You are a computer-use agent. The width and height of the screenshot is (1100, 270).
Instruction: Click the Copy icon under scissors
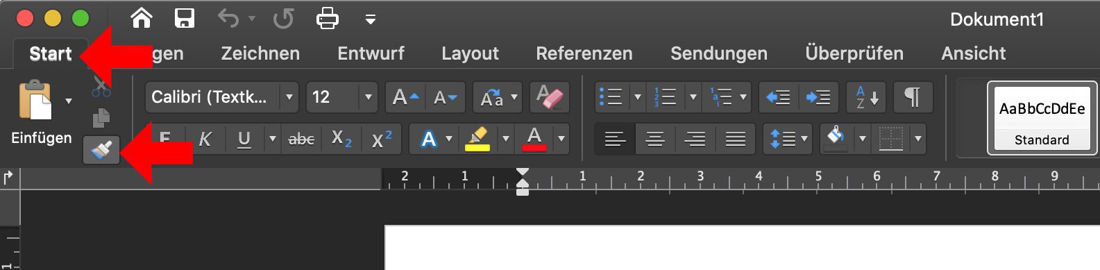101,118
